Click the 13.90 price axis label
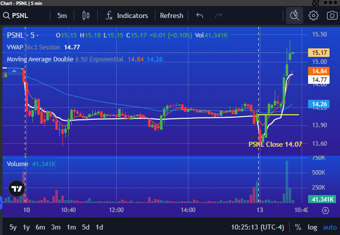340x235 pixels. tap(320, 125)
